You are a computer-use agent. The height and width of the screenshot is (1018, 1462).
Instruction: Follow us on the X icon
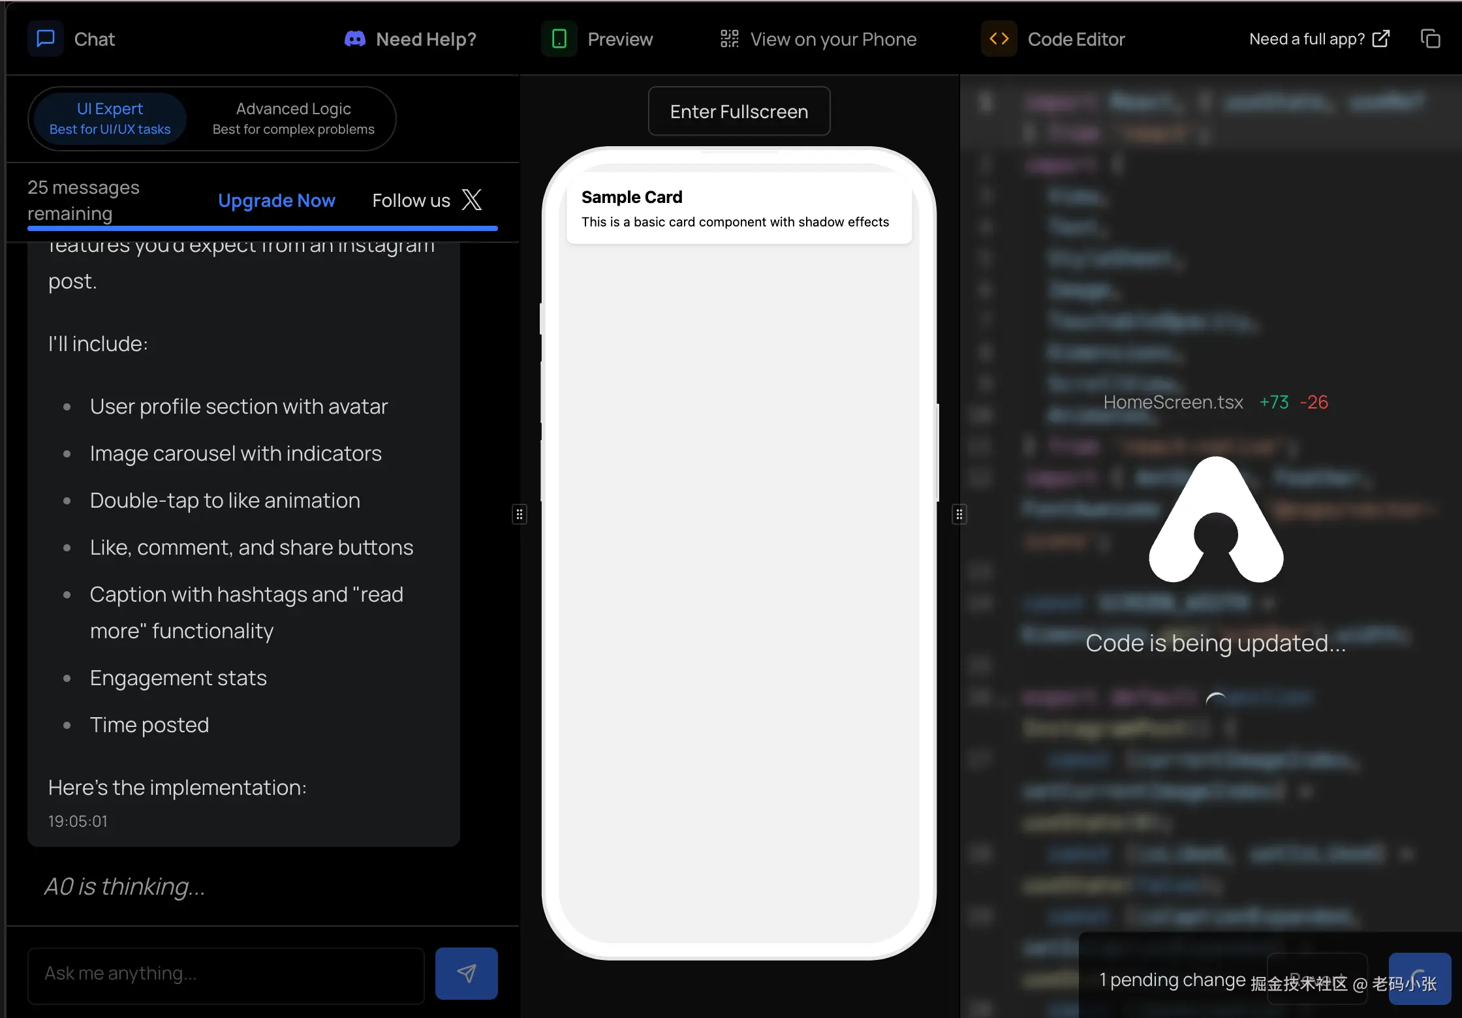click(471, 200)
